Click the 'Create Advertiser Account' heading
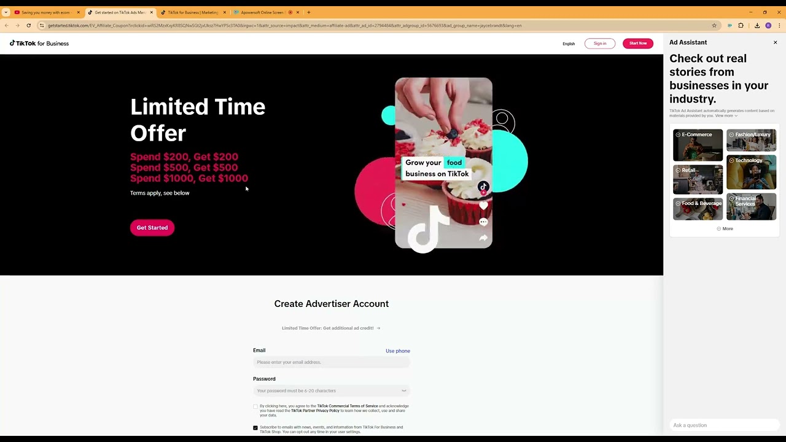 (x=332, y=304)
